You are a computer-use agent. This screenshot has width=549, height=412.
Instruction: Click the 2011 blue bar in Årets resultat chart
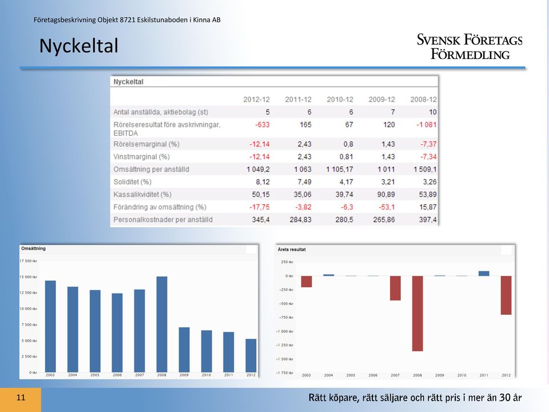pyautogui.click(x=484, y=274)
